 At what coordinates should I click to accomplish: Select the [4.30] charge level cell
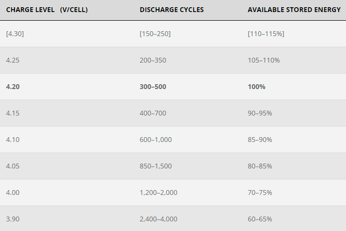pos(15,34)
